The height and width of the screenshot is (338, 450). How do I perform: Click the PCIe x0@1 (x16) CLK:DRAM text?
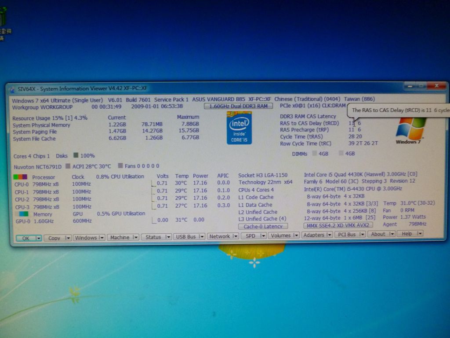click(312, 106)
